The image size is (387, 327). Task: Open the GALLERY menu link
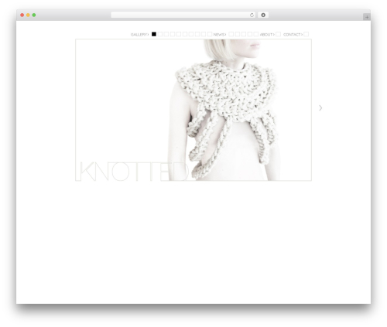tap(139, 35)
